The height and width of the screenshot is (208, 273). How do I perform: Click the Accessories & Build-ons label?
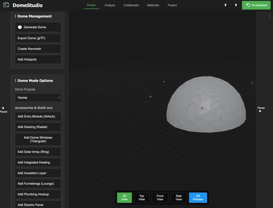(34, 108)
